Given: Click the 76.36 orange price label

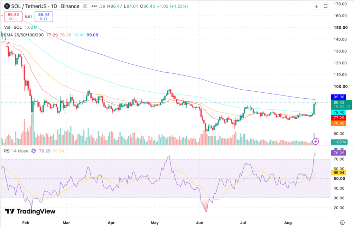Looking at the screenshot, I should [339, 123].
